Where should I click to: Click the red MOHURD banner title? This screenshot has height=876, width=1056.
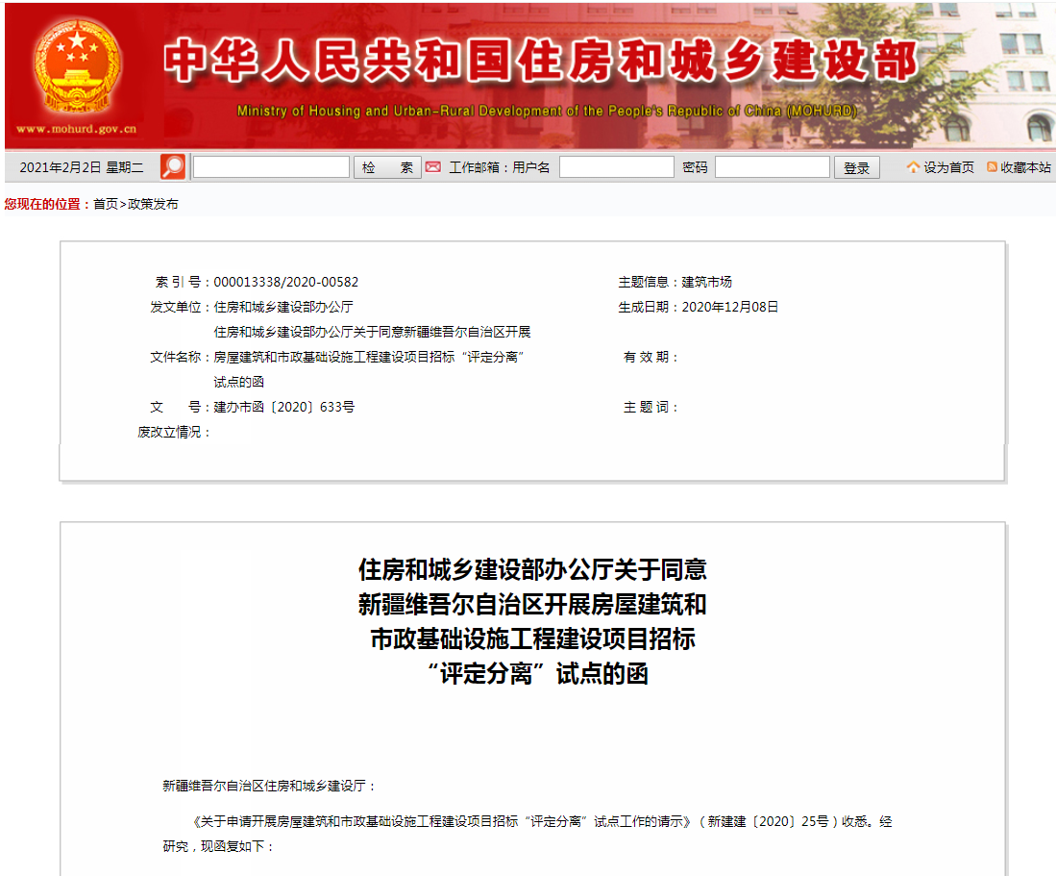[x=538, y=58]
